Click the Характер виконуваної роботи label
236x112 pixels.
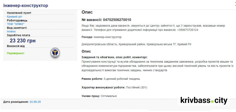click(103, 87)
